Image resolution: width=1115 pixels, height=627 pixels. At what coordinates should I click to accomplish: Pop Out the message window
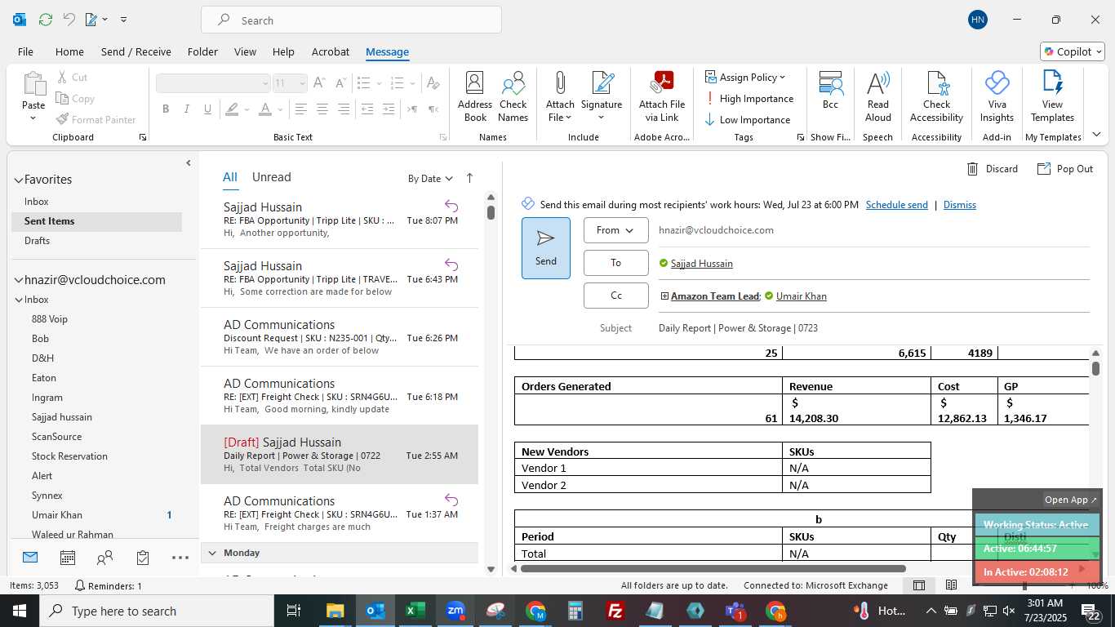[x=1065, y=169]
